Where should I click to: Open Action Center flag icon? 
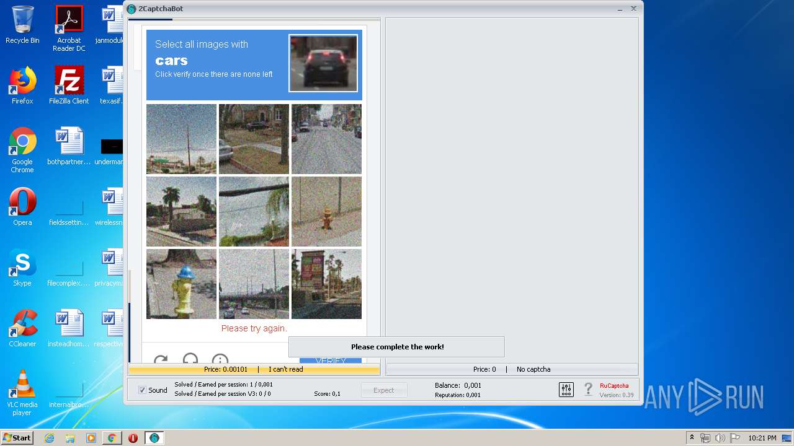click(x=734, y=438)
